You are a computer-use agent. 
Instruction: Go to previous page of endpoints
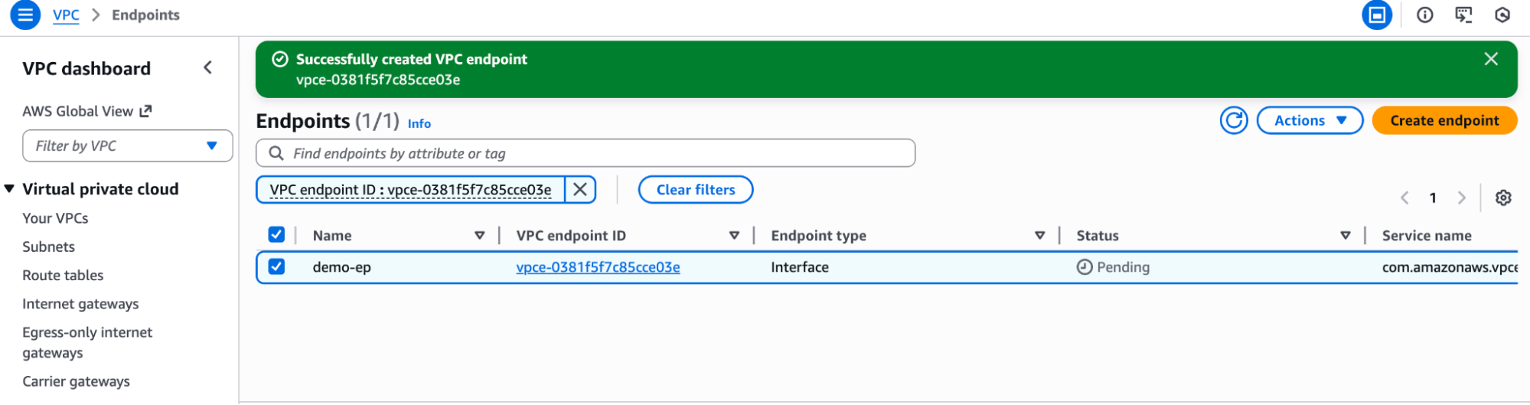[1404, 198]
